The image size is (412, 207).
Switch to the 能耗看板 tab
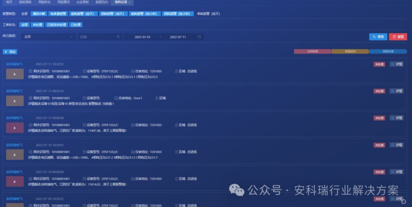pos(25,2)
